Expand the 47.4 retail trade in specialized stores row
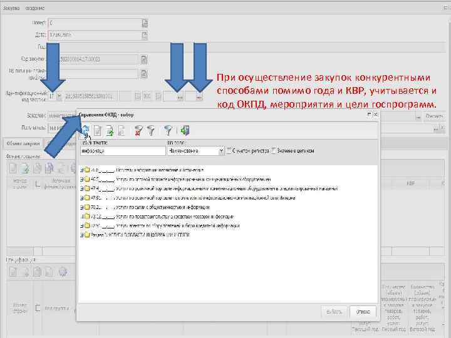Image resolution: width=451 pixels, height=338 pixels. point(81,189)
